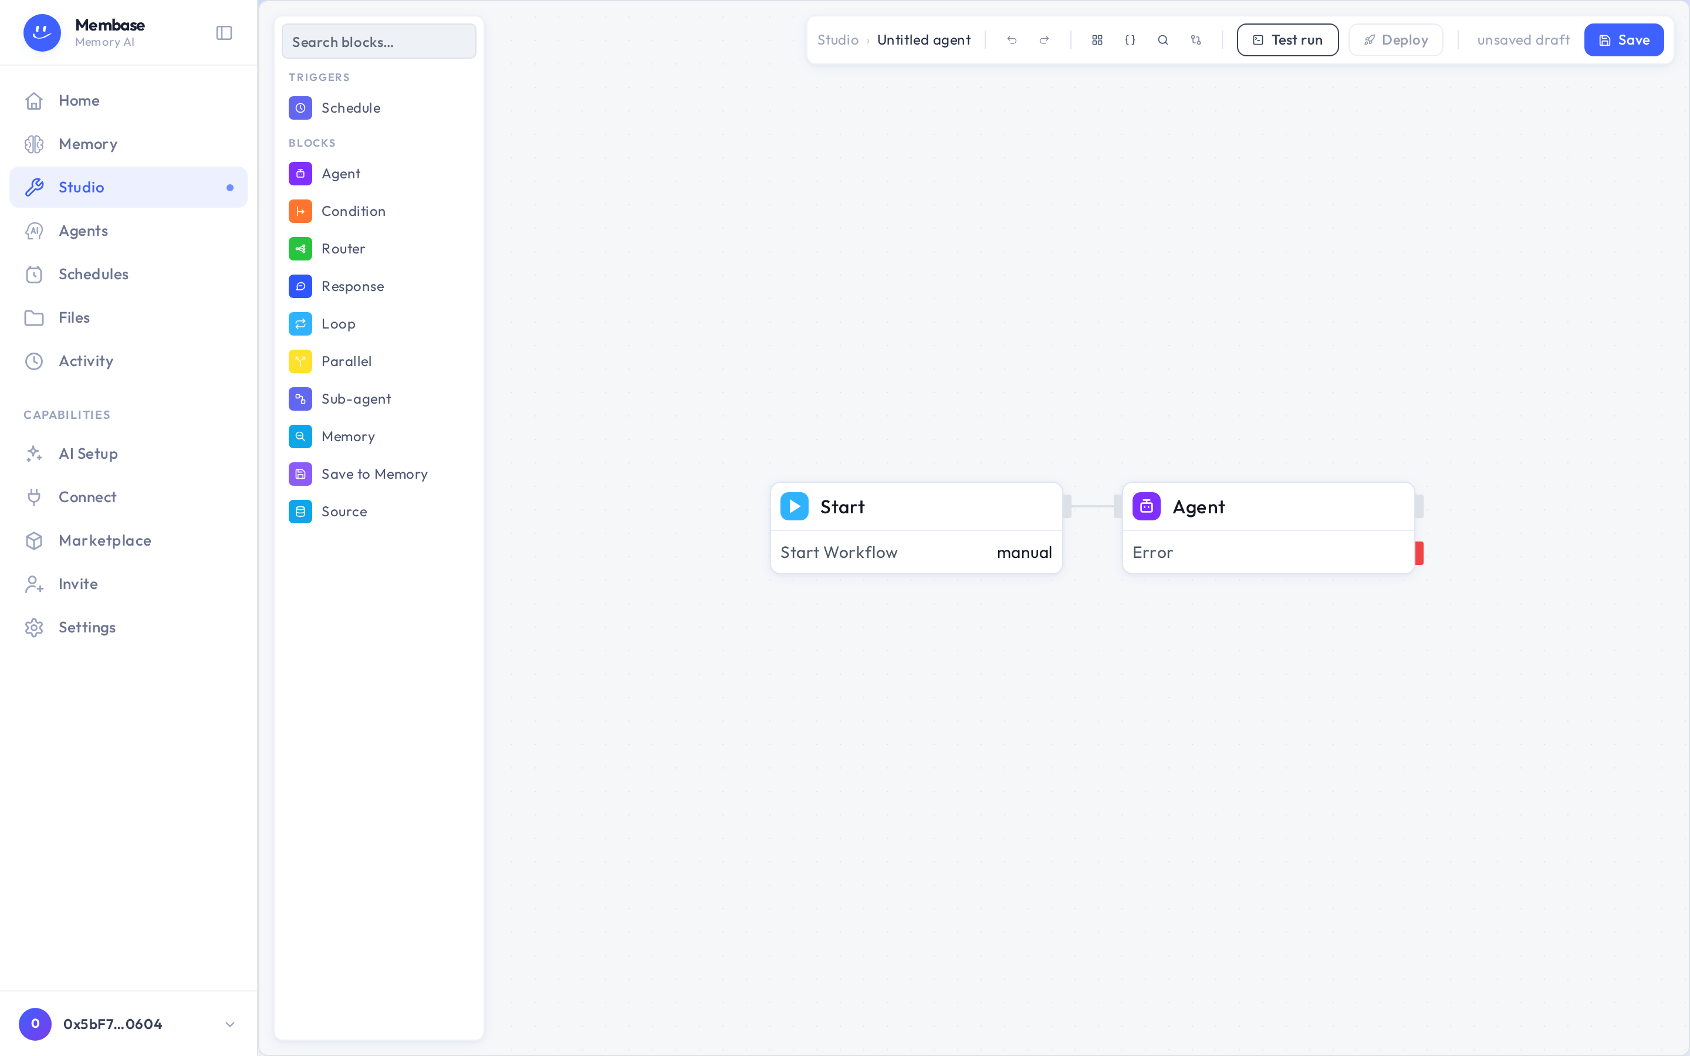Click the grid layout icon in toolbar
This screenshot has width=1690, height=1056.
pyautogui.click(x=1097, y=40)
